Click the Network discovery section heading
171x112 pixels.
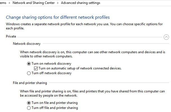[27, 44]
